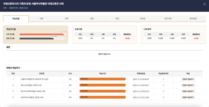Open the 과제 tab
Viewport: 209px width, 107px height.
click(x=66, y=19)
